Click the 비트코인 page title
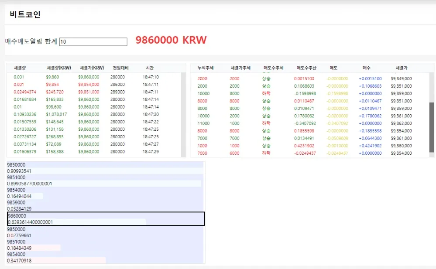Viewport: 436px width, 269px height. 25,14
